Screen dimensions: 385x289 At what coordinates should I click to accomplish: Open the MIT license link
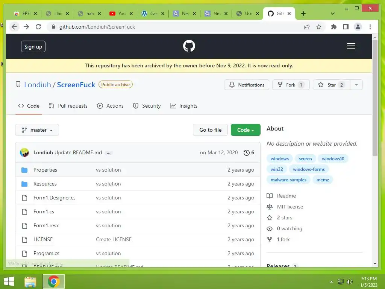(x=285, y=207)
